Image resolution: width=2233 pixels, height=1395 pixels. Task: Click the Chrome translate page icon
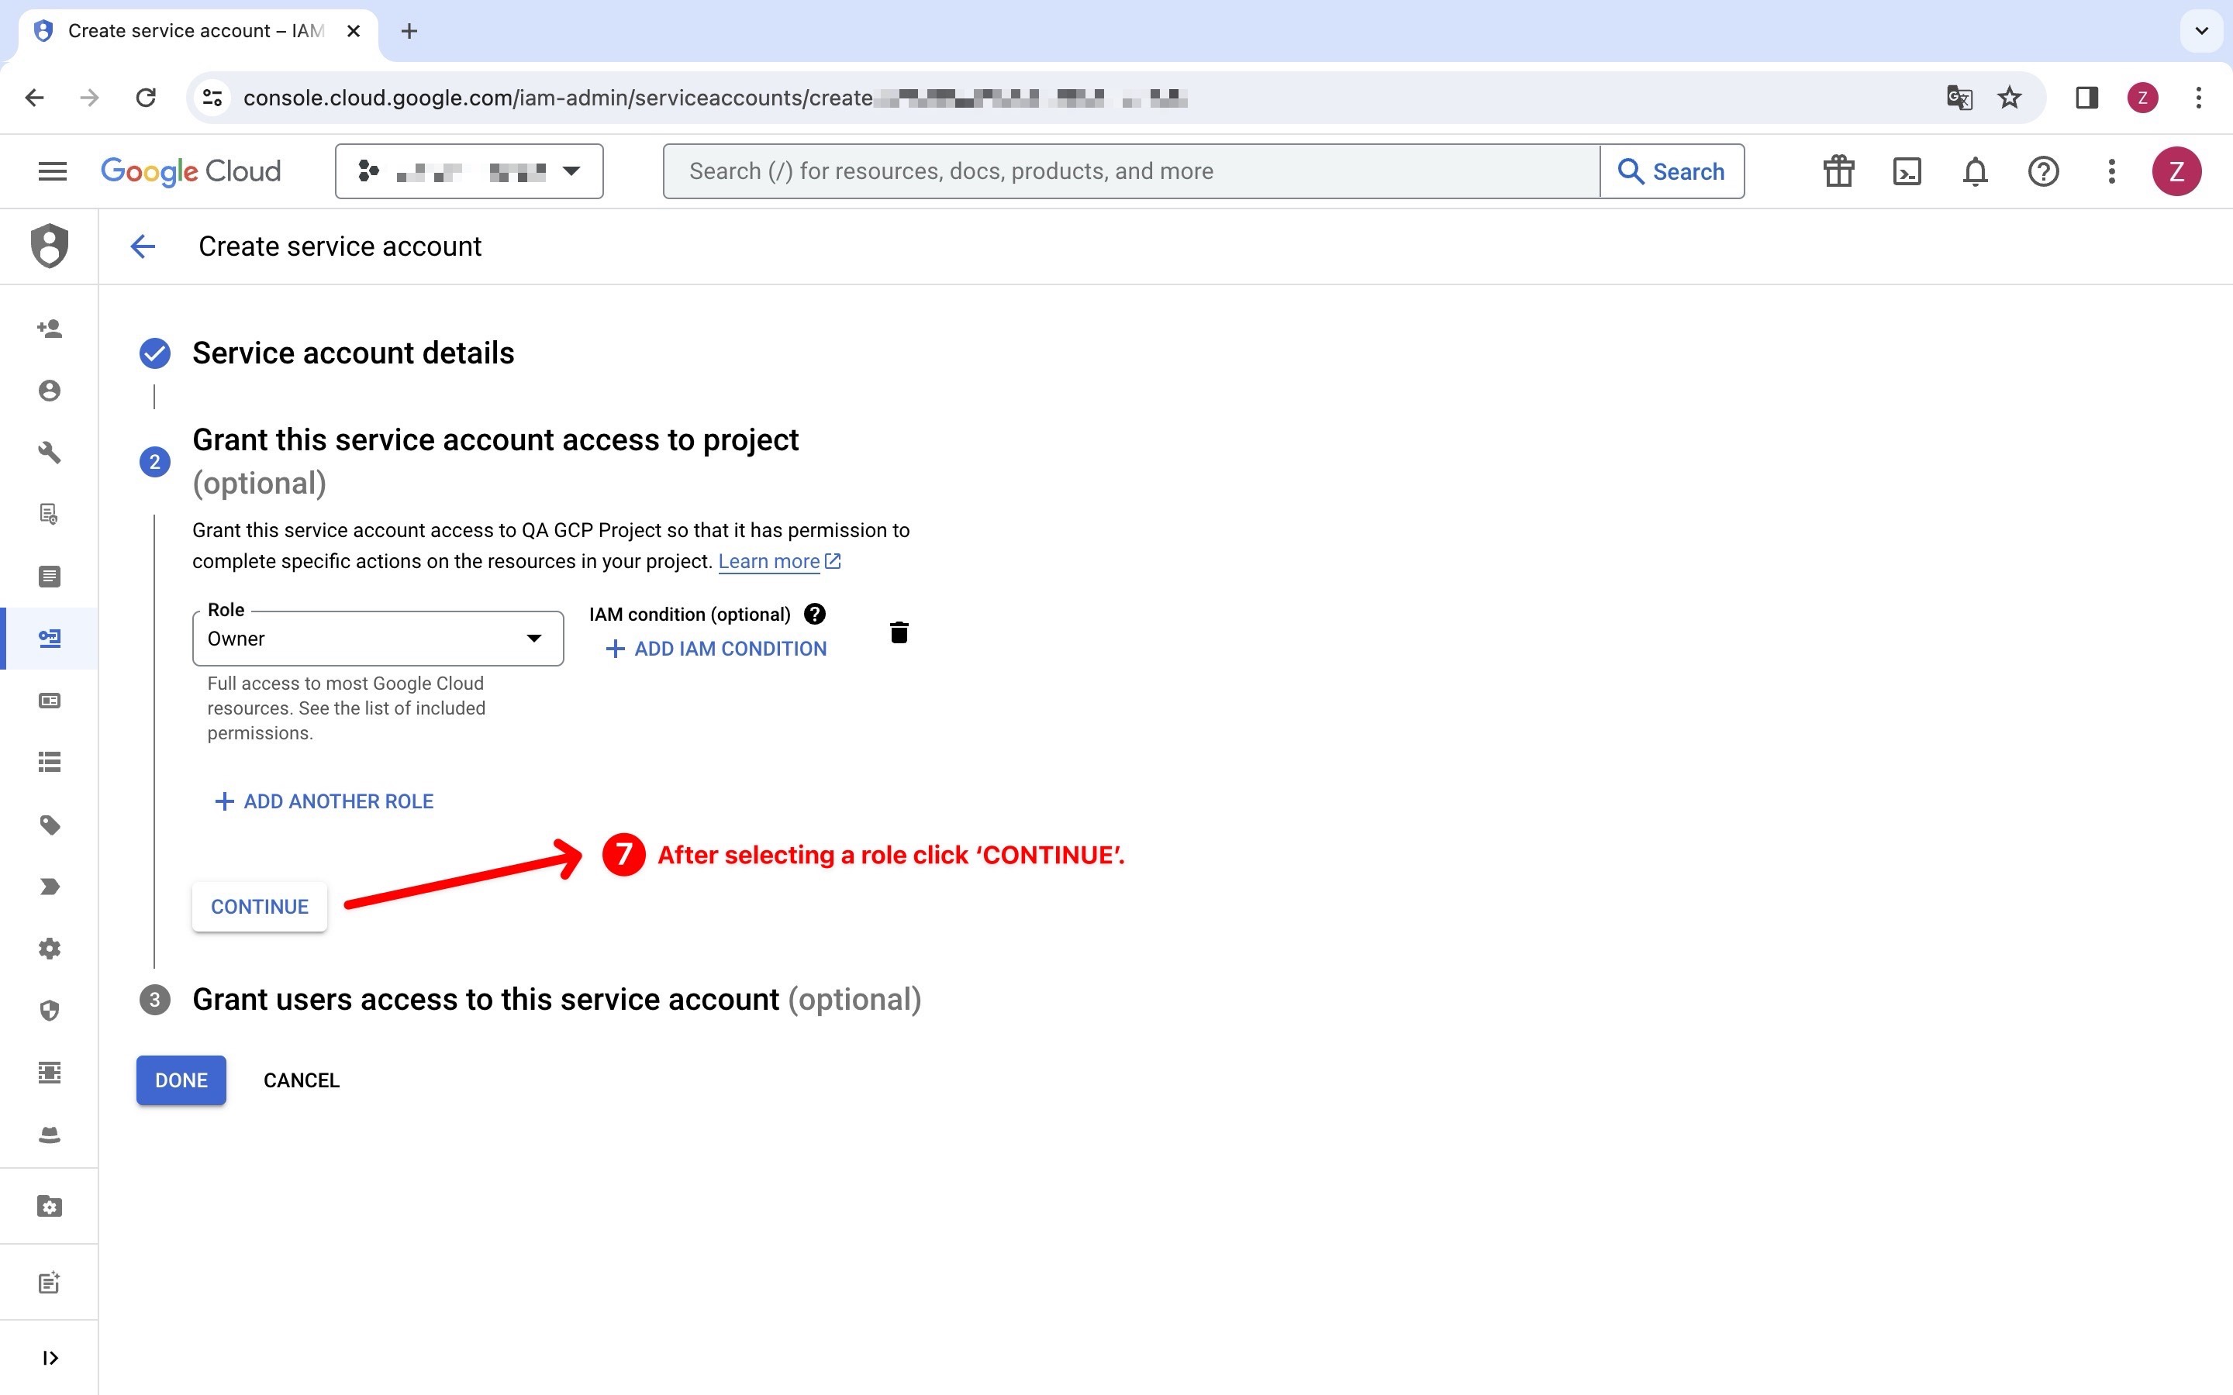(x=1959, y=97)
